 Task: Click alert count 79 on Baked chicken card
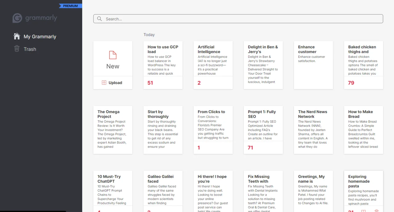click(x=351, y=83)
